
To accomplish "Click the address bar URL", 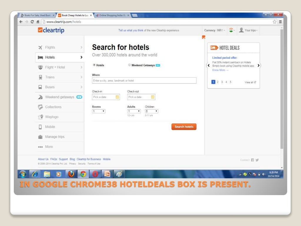I will pyautogui.click(x=64, y=22).
